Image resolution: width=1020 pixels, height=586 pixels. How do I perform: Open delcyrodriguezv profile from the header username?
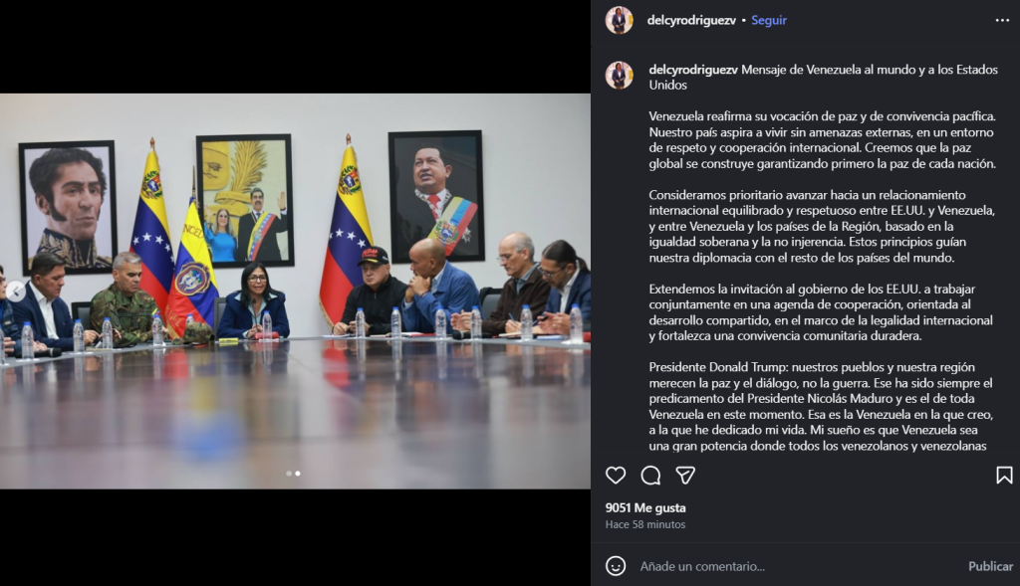pyautogui.click(x=691, y=20)
